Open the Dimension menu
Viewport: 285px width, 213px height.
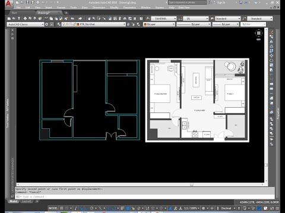pyautogui.click(x=99, y=8)
